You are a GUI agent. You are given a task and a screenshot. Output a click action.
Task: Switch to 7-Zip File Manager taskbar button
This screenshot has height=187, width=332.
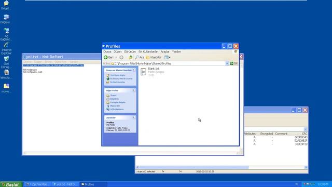[37, 184]
